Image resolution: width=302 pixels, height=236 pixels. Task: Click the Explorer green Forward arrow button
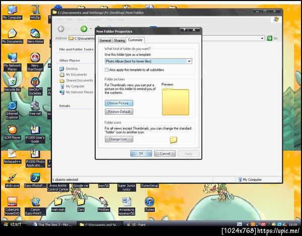[84, 29]
